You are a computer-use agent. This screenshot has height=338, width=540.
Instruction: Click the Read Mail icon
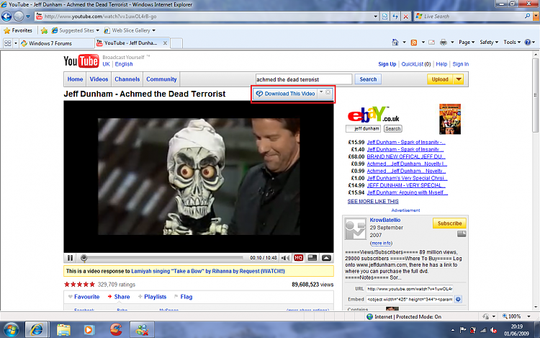coord(431,42)
